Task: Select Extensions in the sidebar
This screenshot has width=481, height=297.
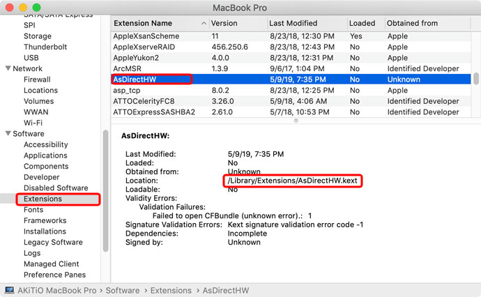Action: [43, 199]
